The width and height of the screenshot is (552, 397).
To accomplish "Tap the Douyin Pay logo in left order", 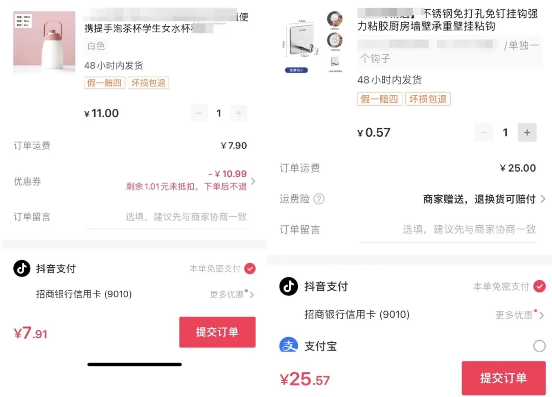I will (22, 269).
